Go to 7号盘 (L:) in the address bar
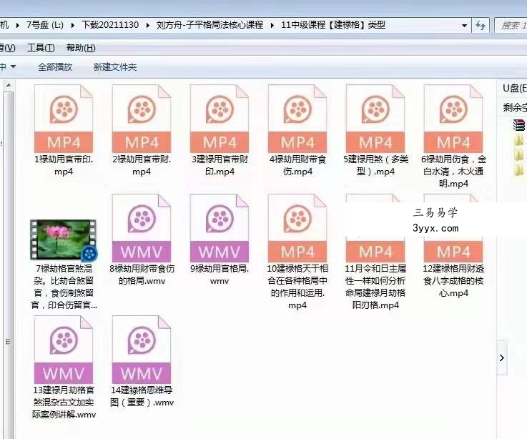This screenshot has height=439, width=527. 45,25
